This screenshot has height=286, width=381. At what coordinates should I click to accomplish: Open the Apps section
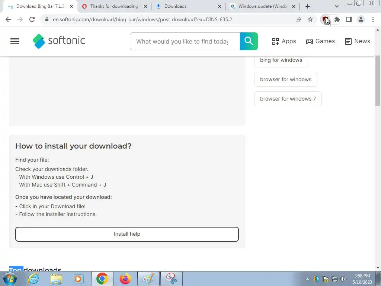pos(284,41)
